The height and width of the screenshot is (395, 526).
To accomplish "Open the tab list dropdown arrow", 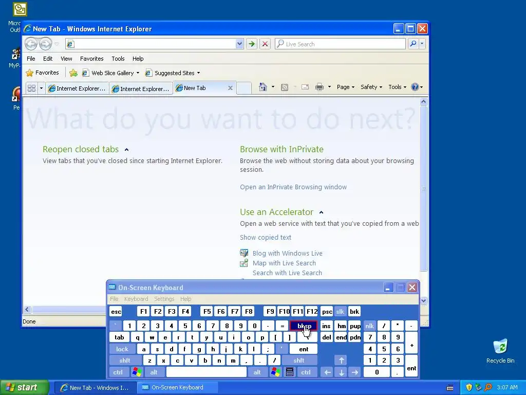I will click(41, 88).
